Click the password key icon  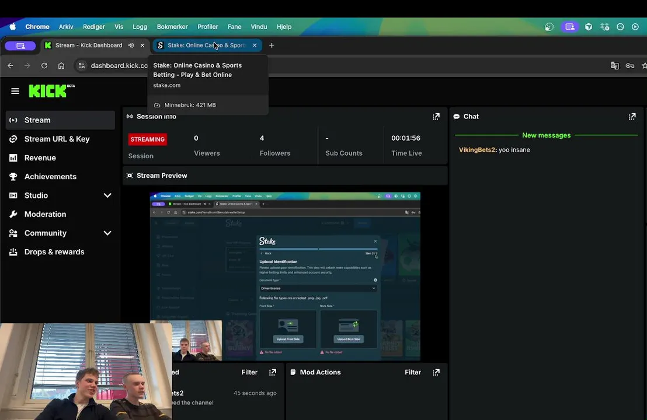click(629, 65)
